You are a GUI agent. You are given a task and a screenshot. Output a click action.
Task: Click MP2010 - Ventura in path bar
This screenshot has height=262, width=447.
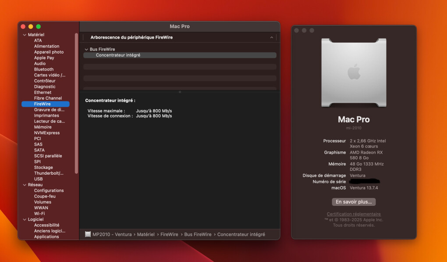[x=112, y=234]
